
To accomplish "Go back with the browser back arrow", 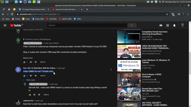I will 3,14.
